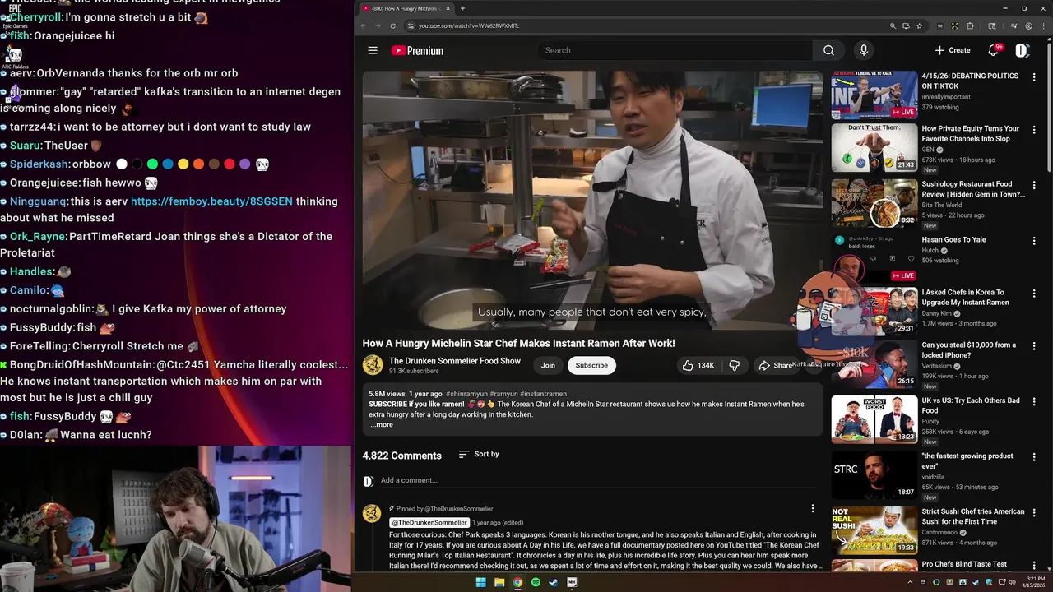The image size is (1053, 592).
Task: Open 'How Private Equity Turns' video thumbnail
Action: [x=874, y=147]
